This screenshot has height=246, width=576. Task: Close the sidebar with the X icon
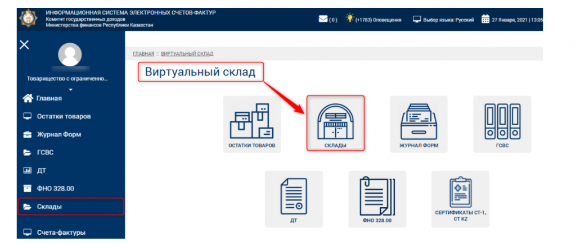pos(24,45)
